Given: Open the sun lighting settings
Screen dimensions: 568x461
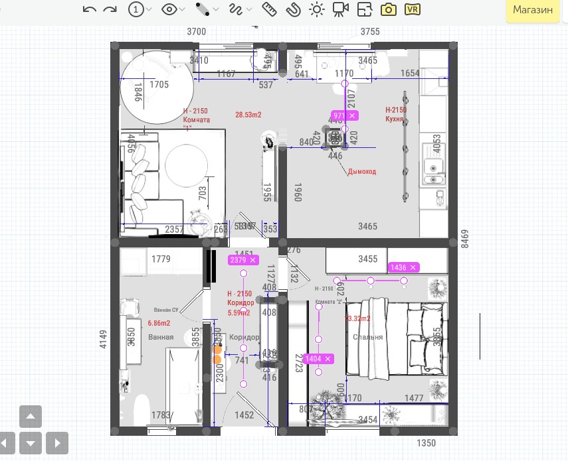Looking at the screenshot, I should (317, 9).
